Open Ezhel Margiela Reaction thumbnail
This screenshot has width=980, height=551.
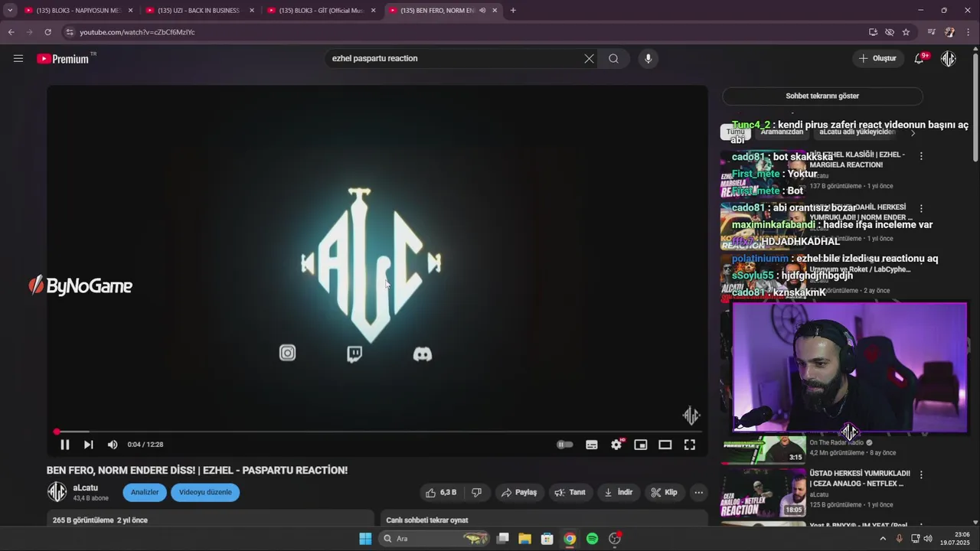coord(764,173)
